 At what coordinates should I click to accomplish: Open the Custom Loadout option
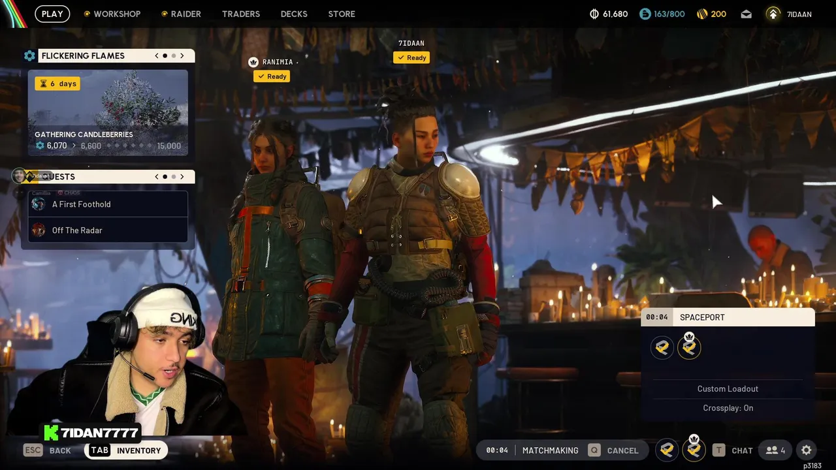point(728,389)
